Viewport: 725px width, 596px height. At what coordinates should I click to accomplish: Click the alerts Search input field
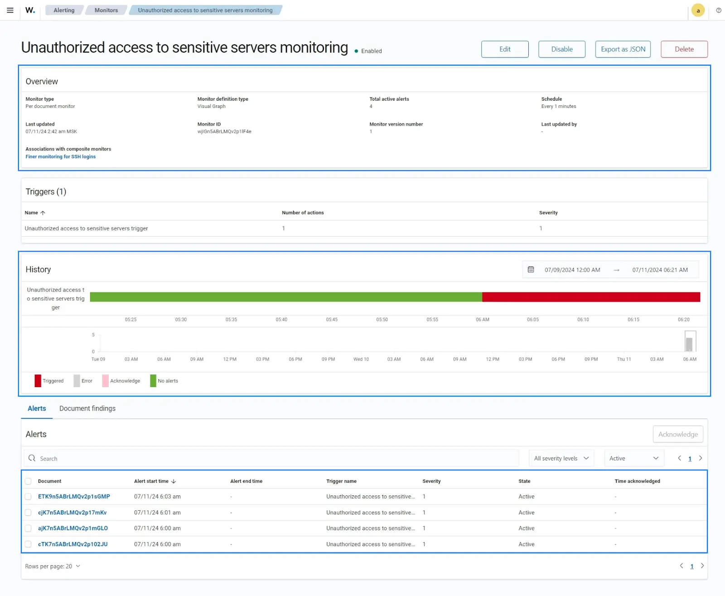pyautogui.click(x=271, y=458)
